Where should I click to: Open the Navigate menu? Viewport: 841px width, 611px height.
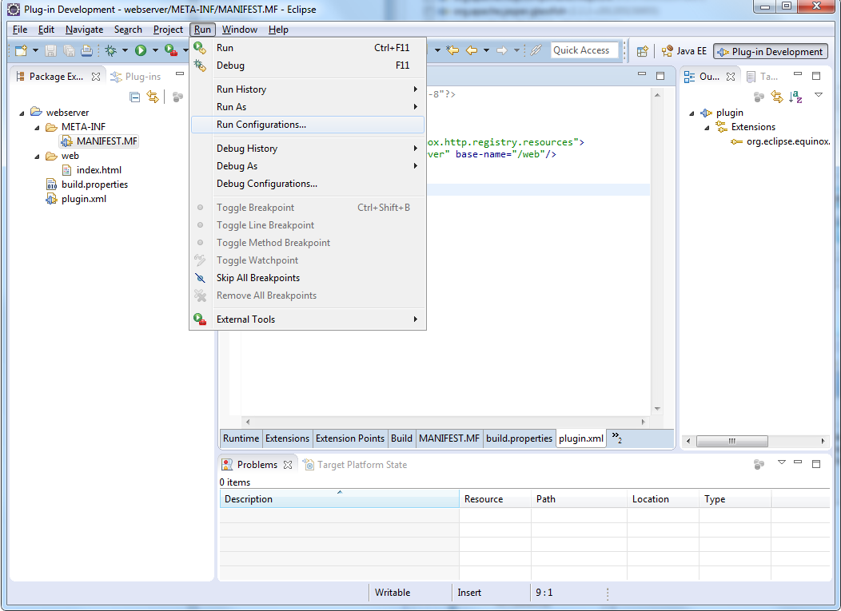coord(84,30)
